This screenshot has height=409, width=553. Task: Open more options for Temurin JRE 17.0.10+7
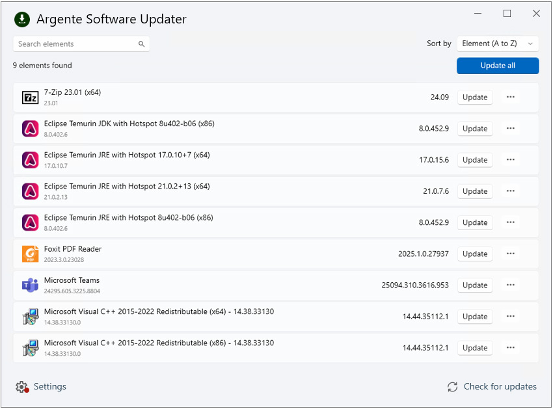[510, 160]
